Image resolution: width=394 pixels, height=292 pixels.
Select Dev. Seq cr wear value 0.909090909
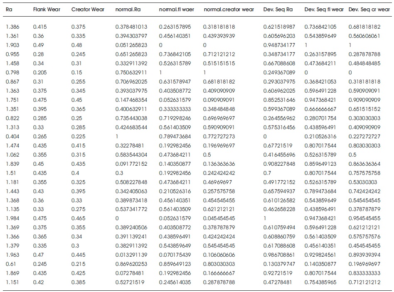[x=364, y=100]
